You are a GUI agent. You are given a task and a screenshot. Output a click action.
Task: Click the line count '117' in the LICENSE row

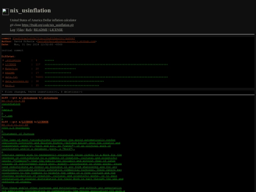pos(38,64)
